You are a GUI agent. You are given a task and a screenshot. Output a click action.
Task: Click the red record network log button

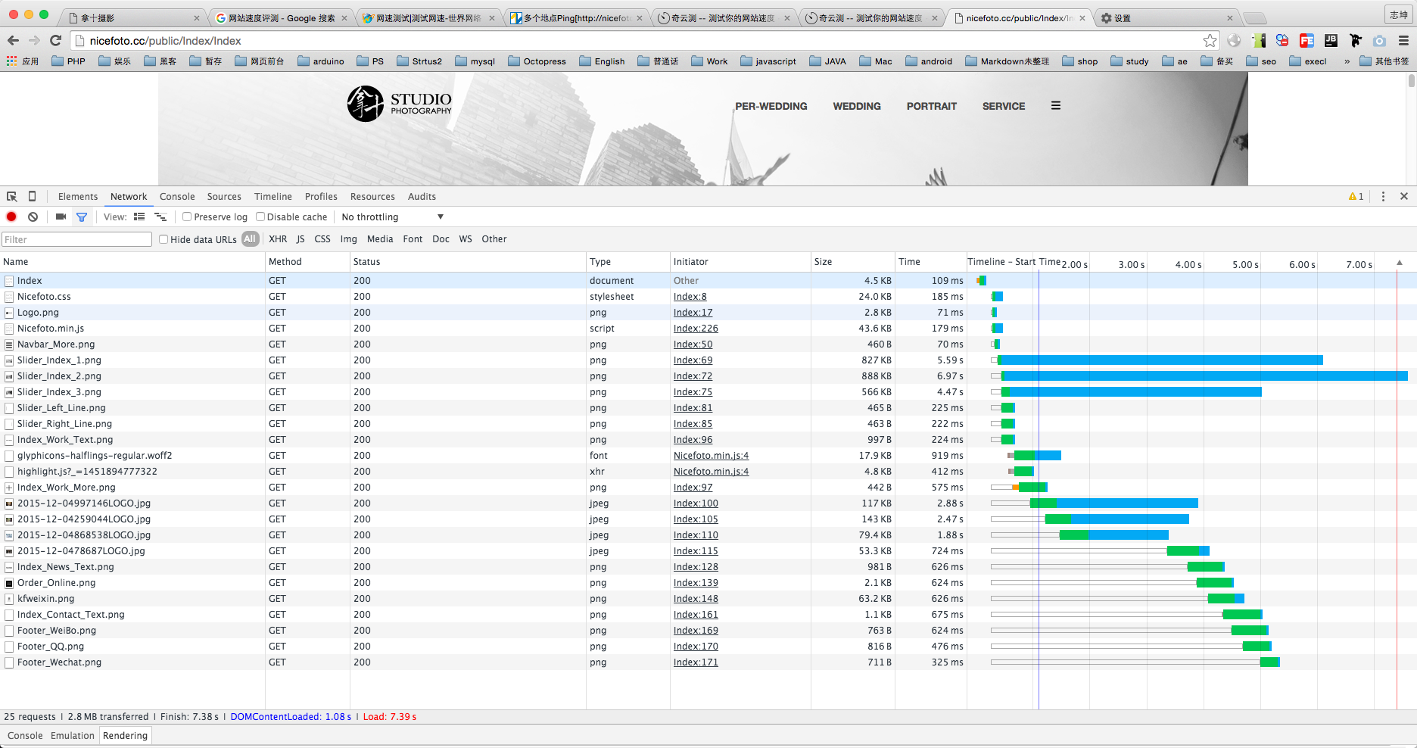11,217
